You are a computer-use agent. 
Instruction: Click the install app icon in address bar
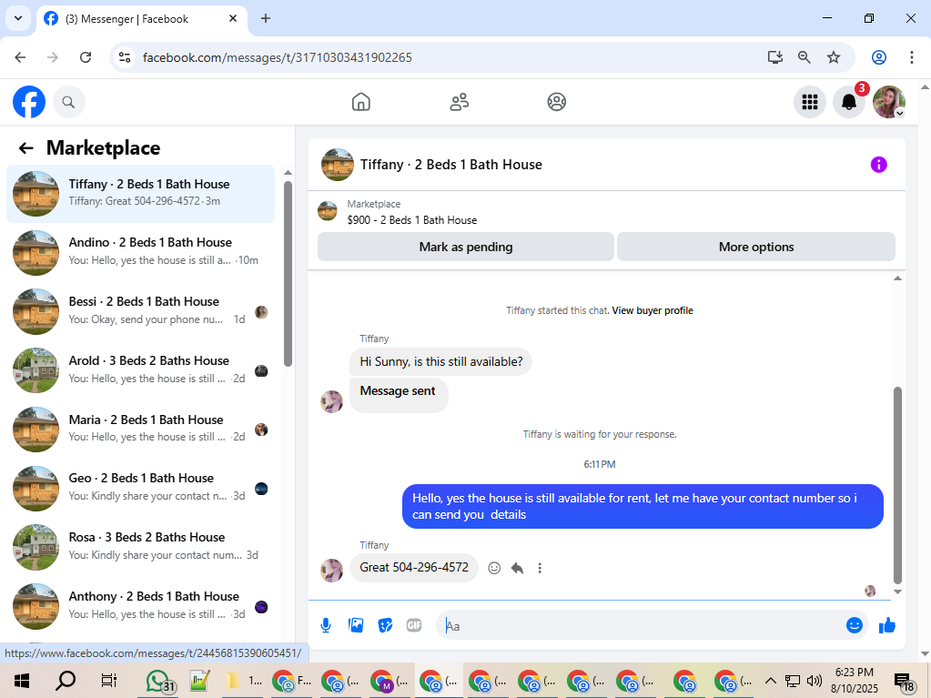tap(774, 57)
